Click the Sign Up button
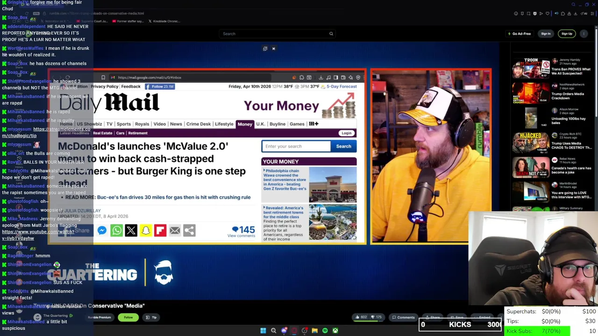This screenshot has height=336, width=598. (x=567, y=34)
